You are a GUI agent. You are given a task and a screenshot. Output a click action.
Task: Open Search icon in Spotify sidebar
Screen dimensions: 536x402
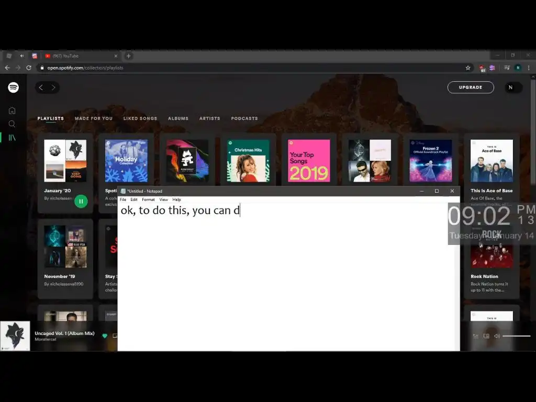click(12, 124)
